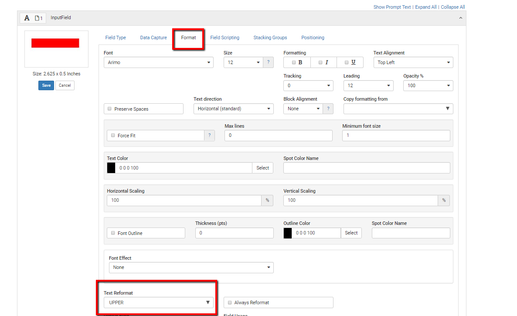The width and height of the screenshot is (517, 316).
Task: Check the Always Reformat option
Action: [x=230, y=302]
